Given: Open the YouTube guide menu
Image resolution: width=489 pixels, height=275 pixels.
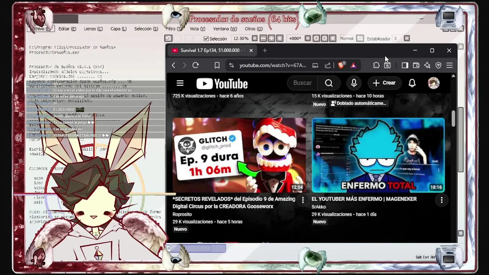Looking at the screenshot, I should pyautogui.click(x=180, y=83).
